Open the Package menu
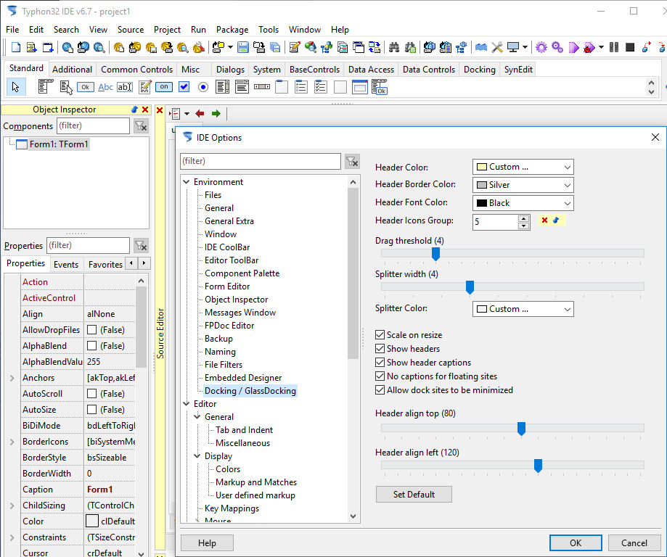Viewport: 667px width, 557px height. pos(232,30)
